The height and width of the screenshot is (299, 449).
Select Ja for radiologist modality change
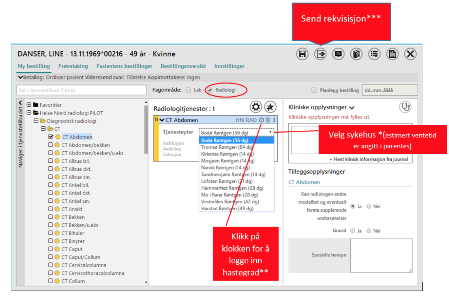click(x=353, y=206)
